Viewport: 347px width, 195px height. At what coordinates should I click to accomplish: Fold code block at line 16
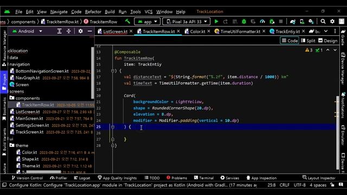coord(113,71)
